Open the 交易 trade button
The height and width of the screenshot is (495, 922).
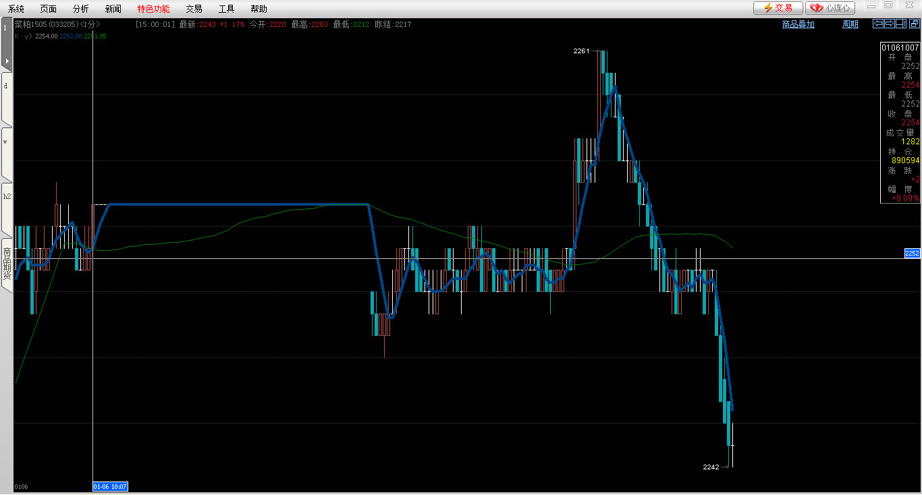coord(778,8)
